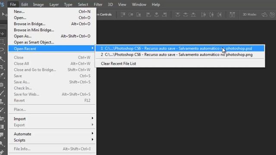Click the greyed-out Revert entry
This screenshot has width=276, height=155.
coord(52,100)
